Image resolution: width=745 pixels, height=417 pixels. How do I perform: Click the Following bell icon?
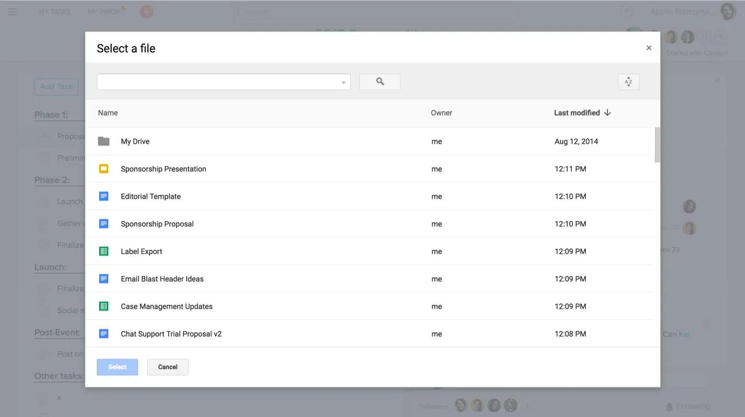click(670, 406)
